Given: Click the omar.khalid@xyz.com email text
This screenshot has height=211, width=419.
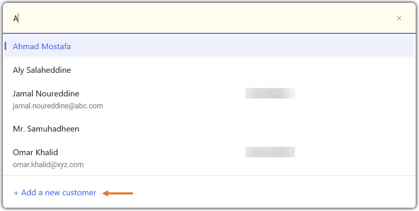Looking at the screenshot, I should coord(48,165).
